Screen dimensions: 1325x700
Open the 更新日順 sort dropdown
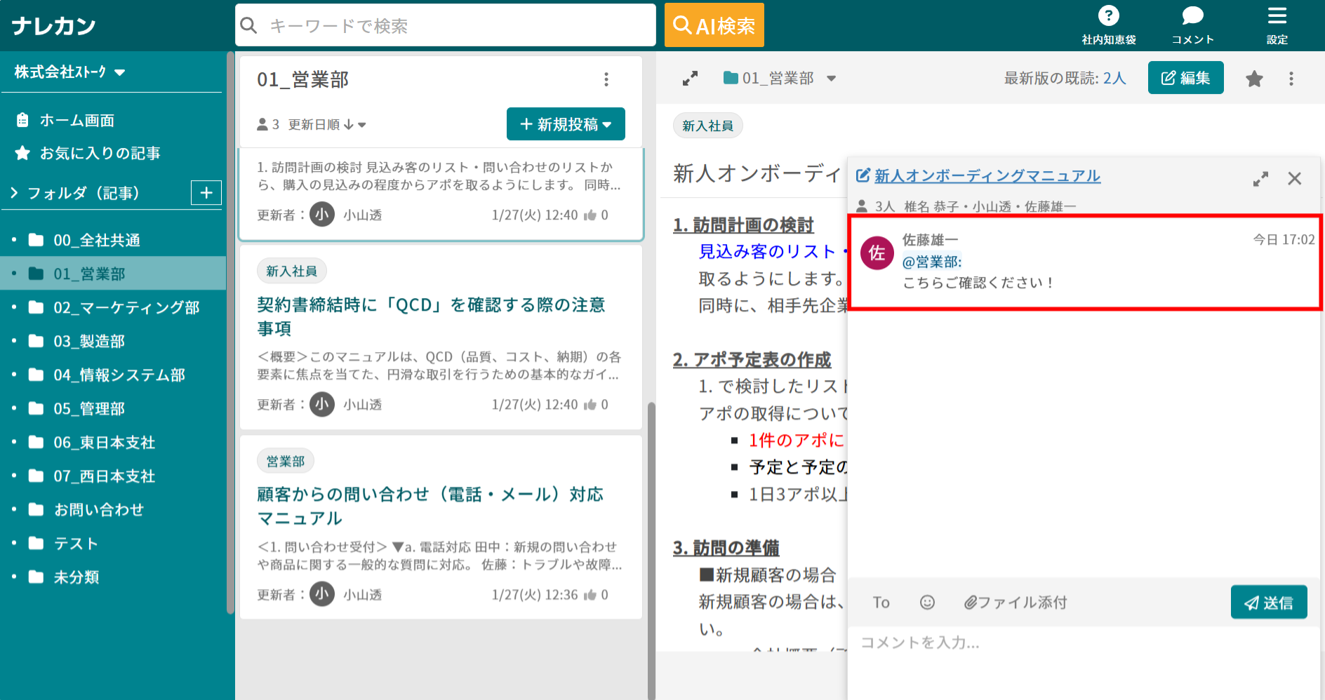(320, 124)
